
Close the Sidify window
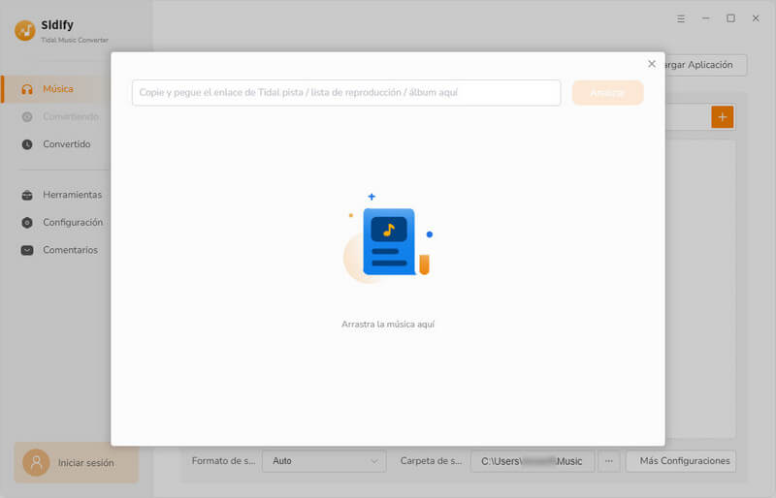[756, 18]
